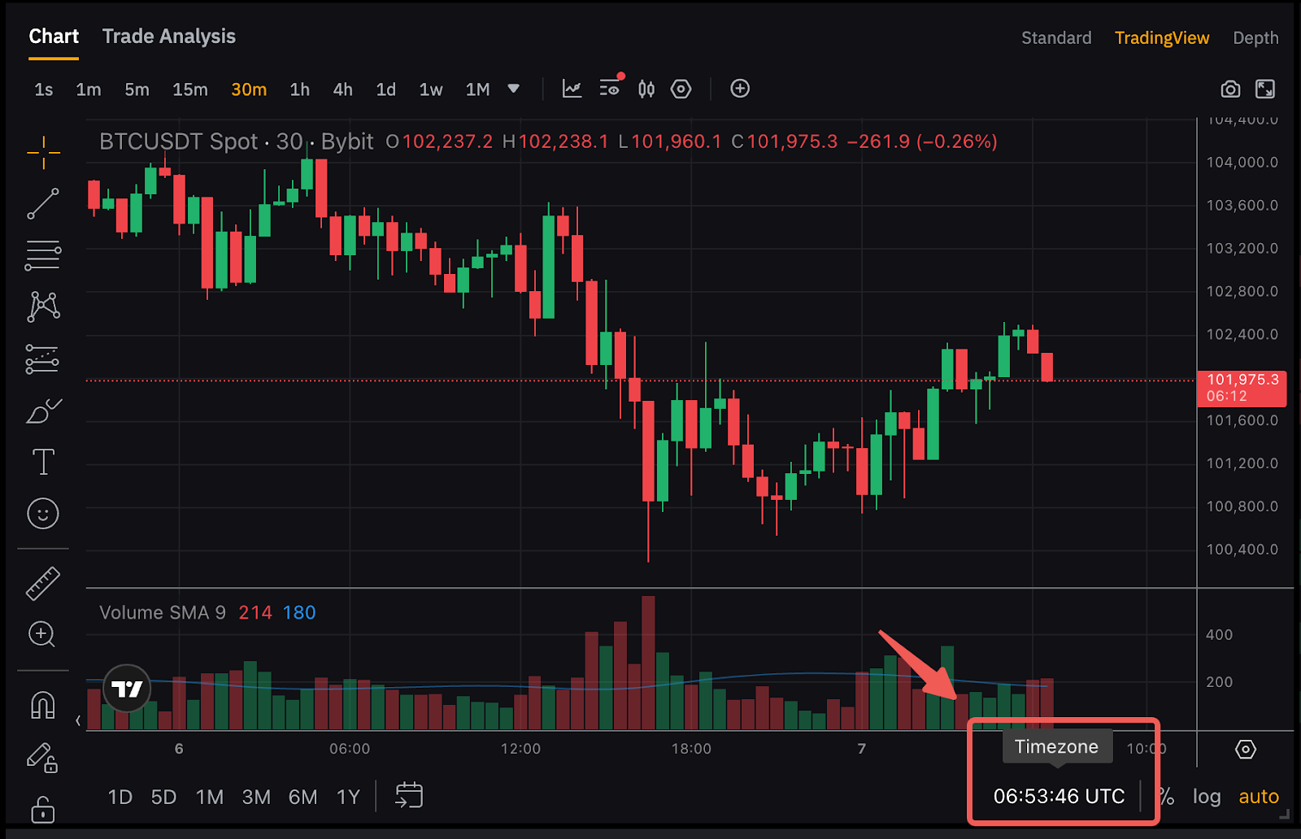The height and width of the screenshot is (839, 1301).
Task: Open the Fibonacci retracement tool
Action: (43, 255)
